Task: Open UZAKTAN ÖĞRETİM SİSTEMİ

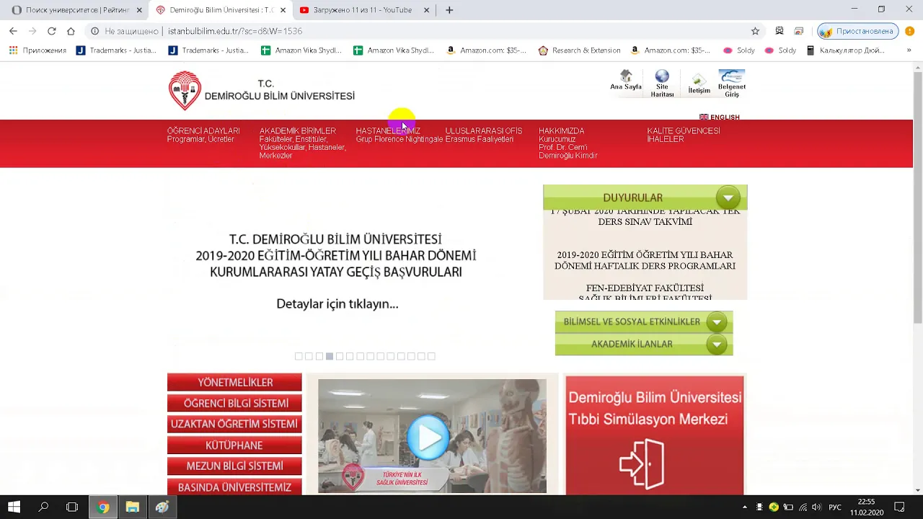Action: coord(234,424)
